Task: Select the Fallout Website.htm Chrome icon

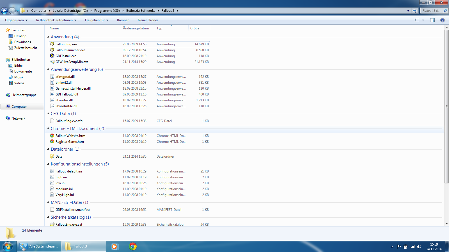Action: (52, 136)
